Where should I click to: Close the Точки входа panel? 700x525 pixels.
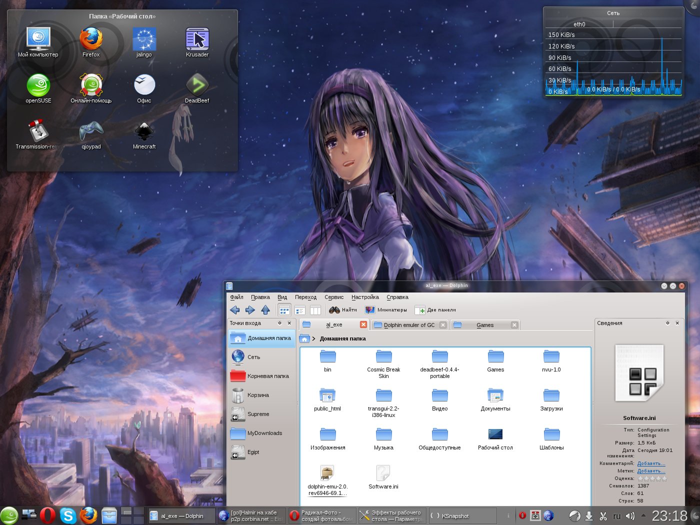[x=289, y=323]
